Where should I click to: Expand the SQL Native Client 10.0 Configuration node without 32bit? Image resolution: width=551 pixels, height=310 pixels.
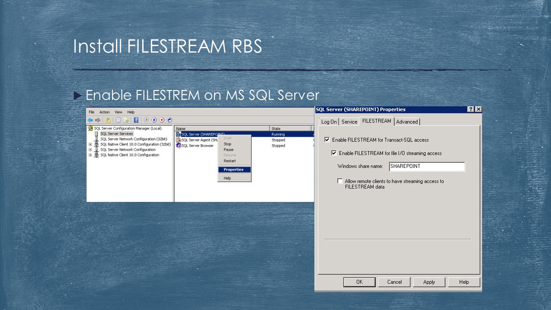90,155
